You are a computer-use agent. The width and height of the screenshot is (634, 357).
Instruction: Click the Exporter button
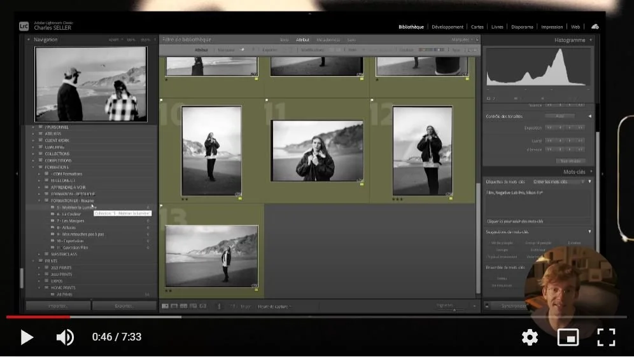click(124, 306)
